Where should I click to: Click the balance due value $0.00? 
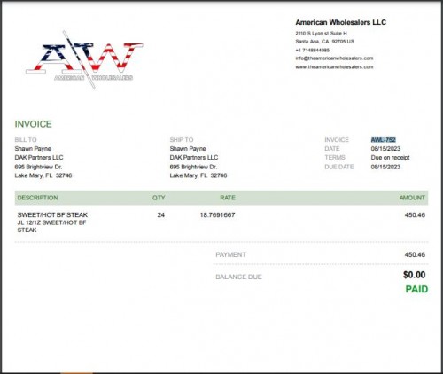pos(415,275)
